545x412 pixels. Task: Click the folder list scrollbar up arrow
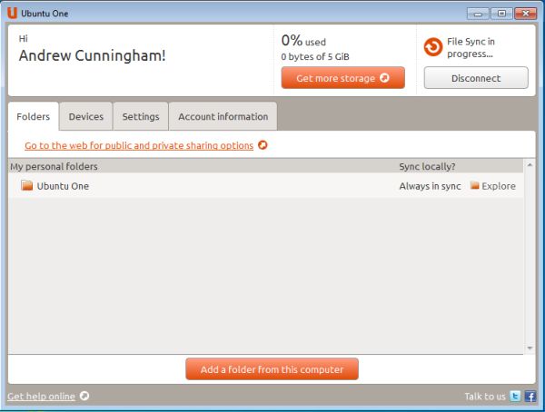530,165
